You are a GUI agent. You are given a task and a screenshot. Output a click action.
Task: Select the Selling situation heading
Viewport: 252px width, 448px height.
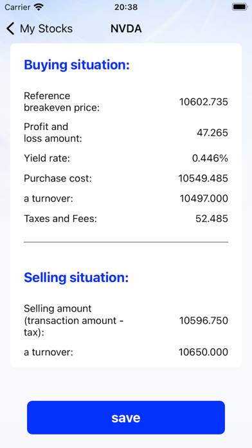click(x=76, y=277)
